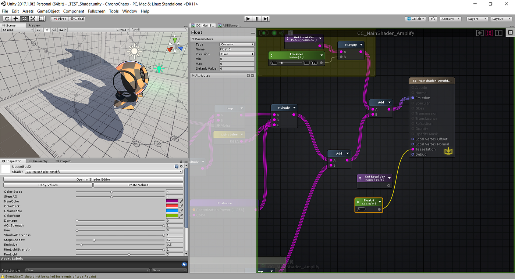Toggle scene lighting sun button

[47, 30]
